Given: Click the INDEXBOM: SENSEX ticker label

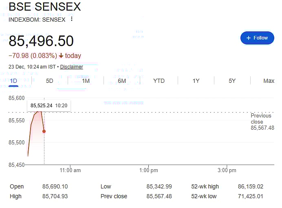Looking at the screenshot, I should 37,19.
